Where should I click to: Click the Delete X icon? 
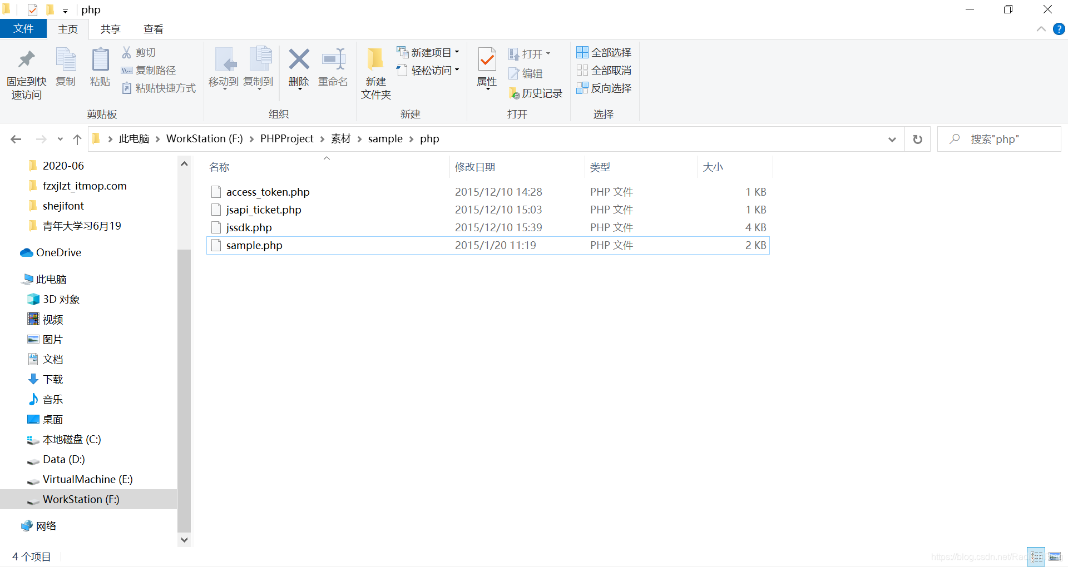pyautogui.click(x=299, y=59)
